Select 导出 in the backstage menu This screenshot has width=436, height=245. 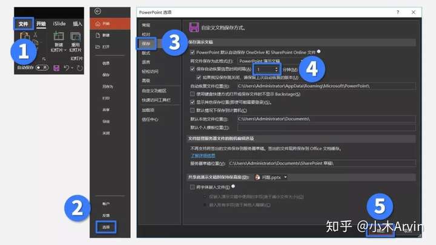(x=106, y=122)
